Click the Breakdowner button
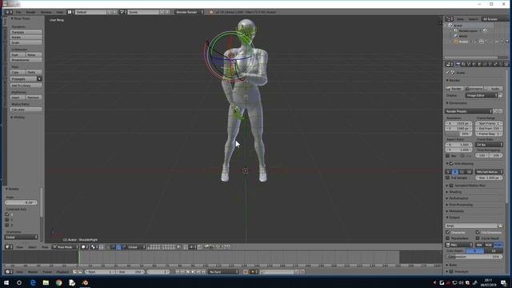The image size is (512, 288). click(x=26, y=60)
